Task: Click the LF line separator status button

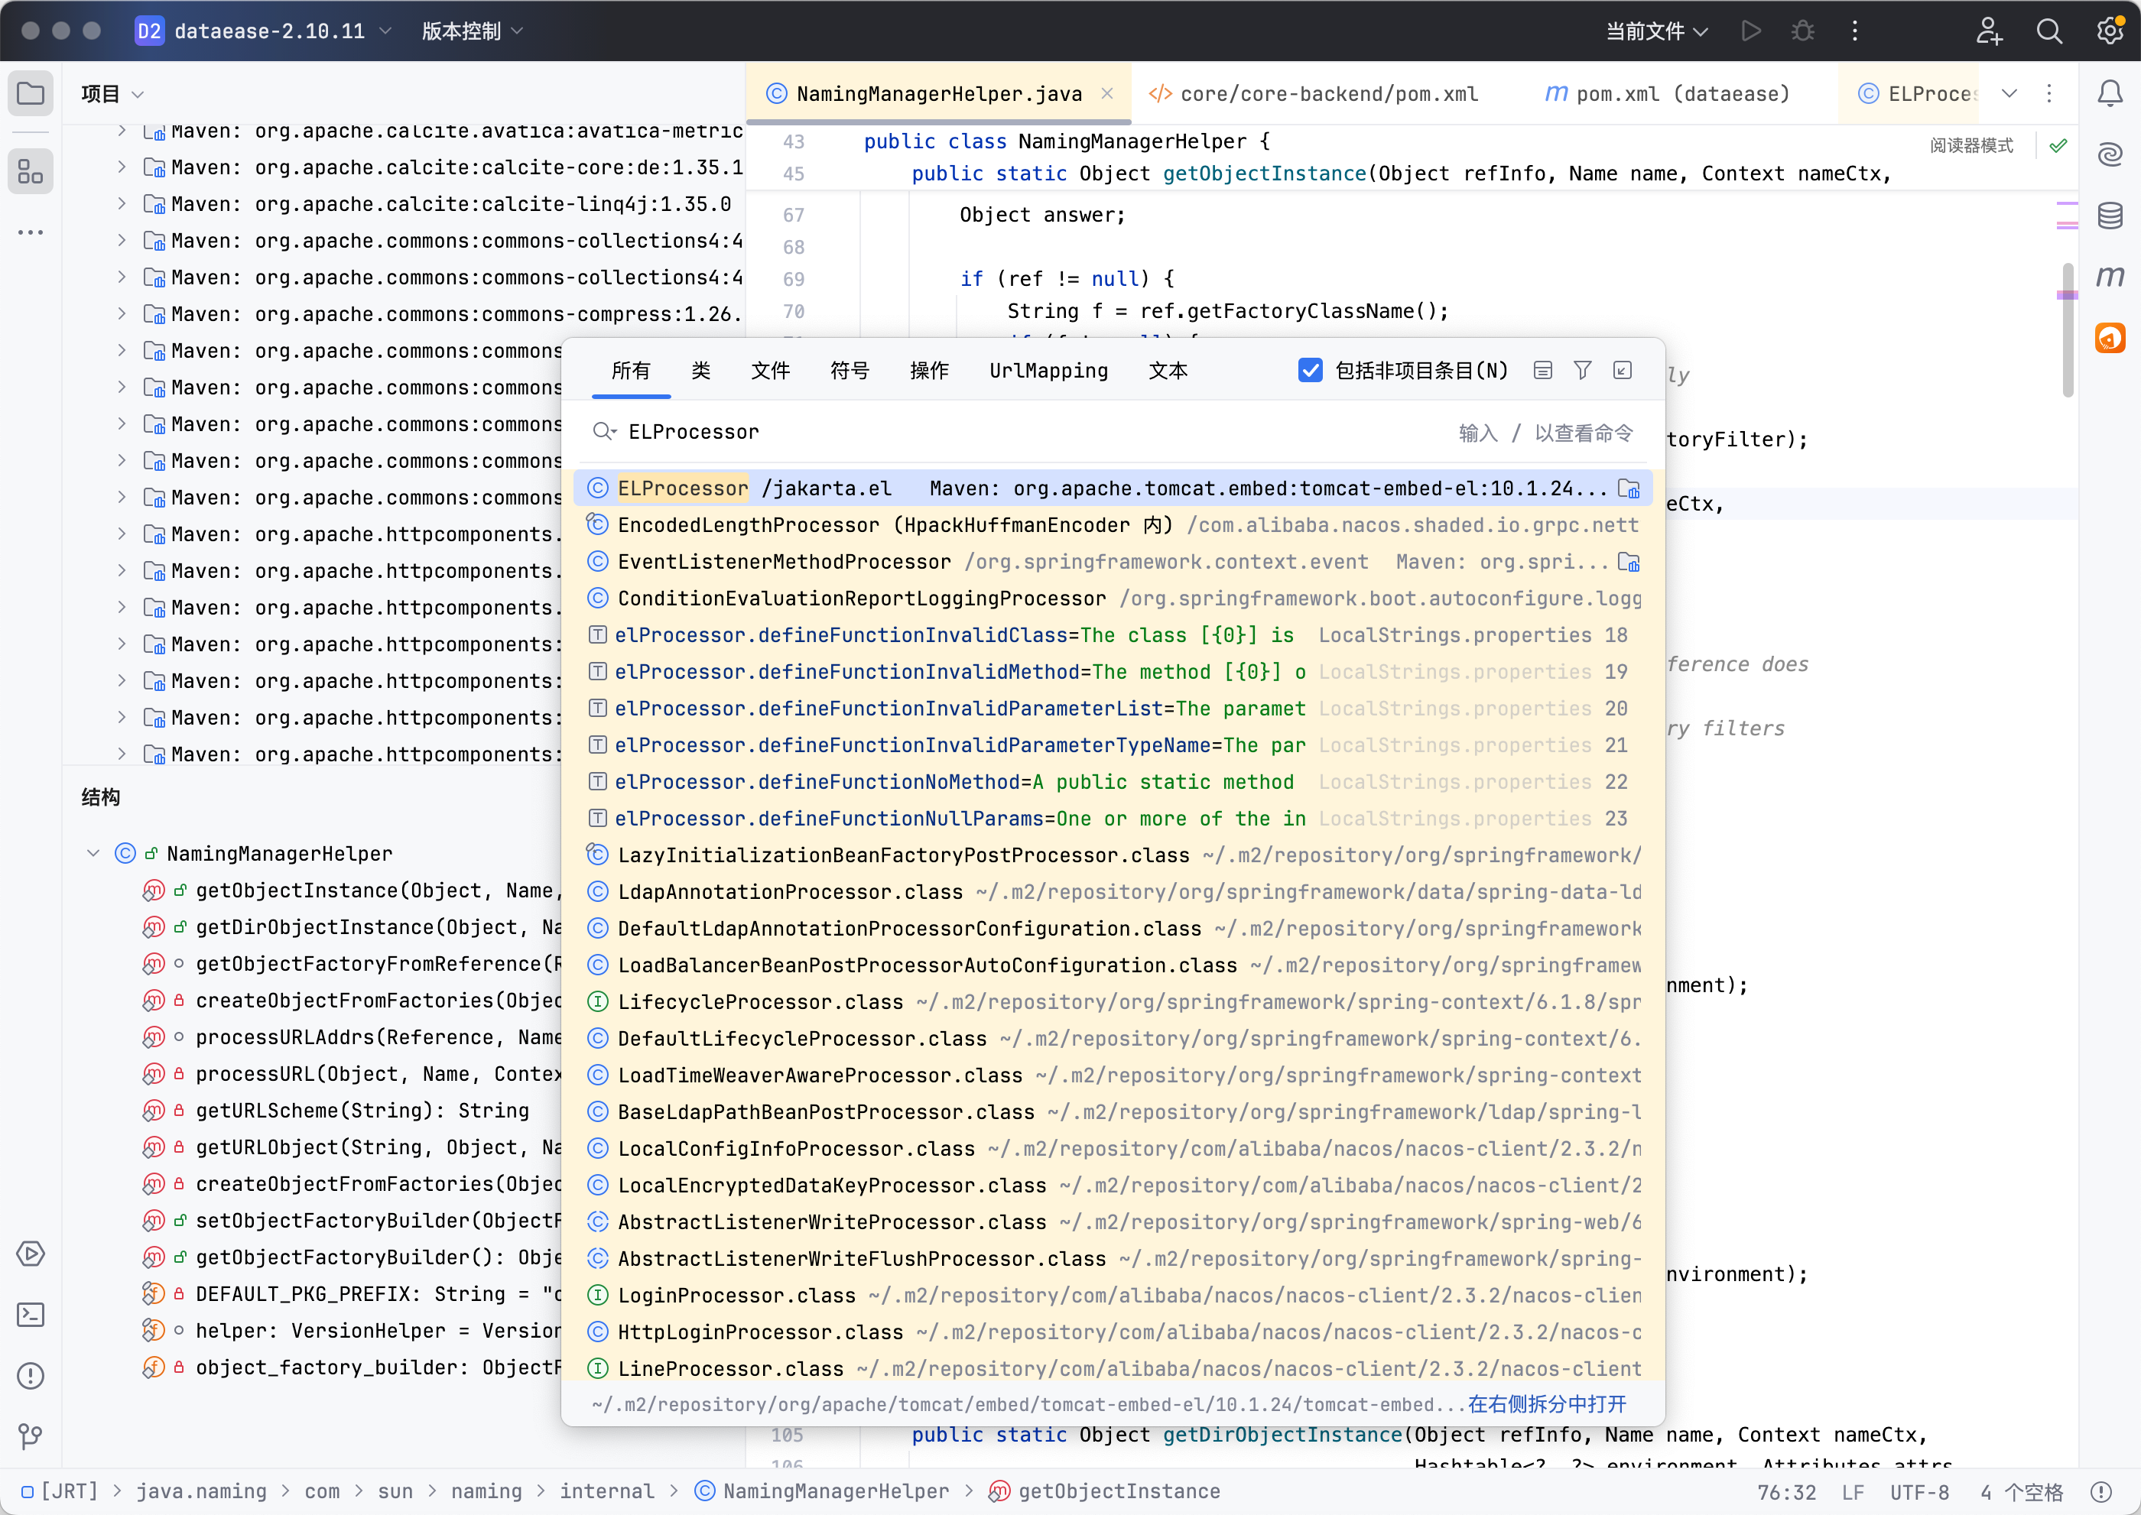Action: coord(1853,1491)
